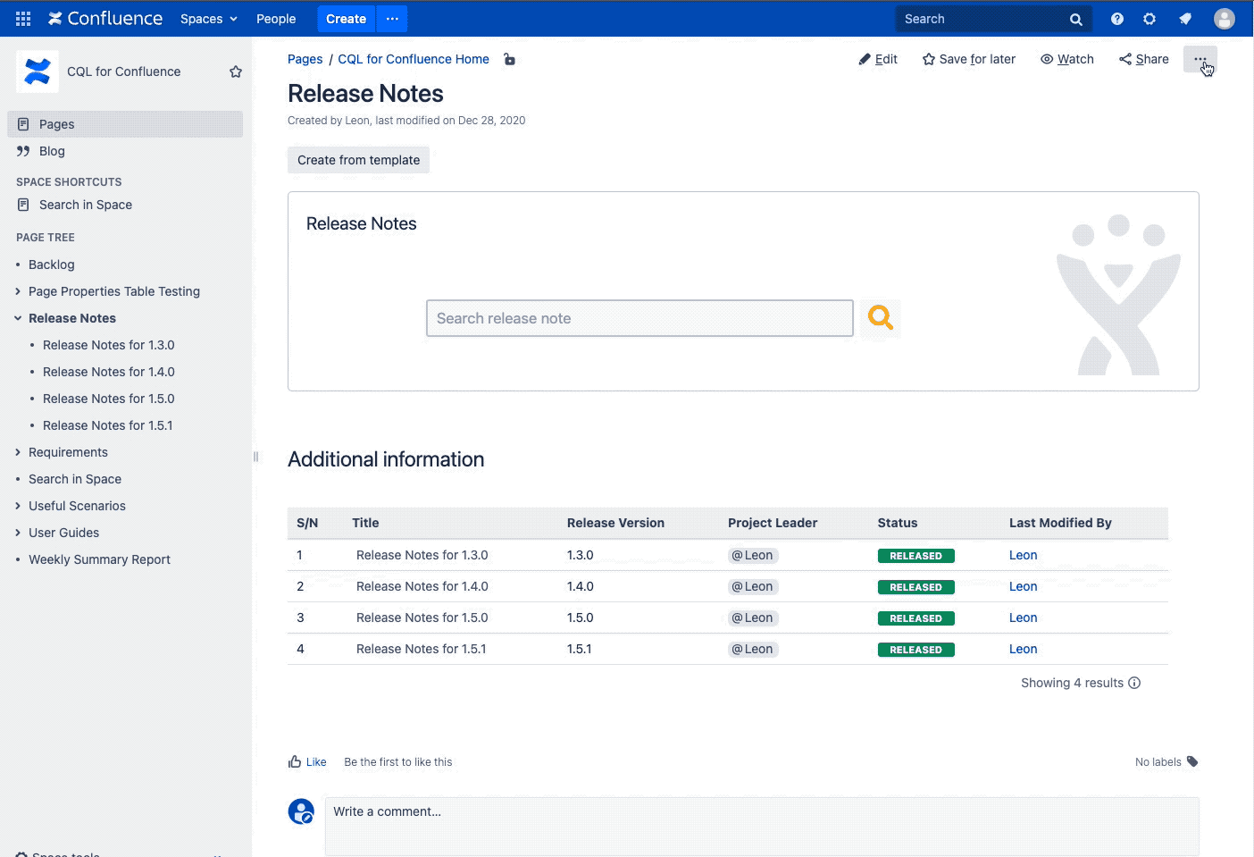The height and width of the screenshot is (857, 1254).
Task: Open the user profile avatar
Action: tap(1224, 19)
